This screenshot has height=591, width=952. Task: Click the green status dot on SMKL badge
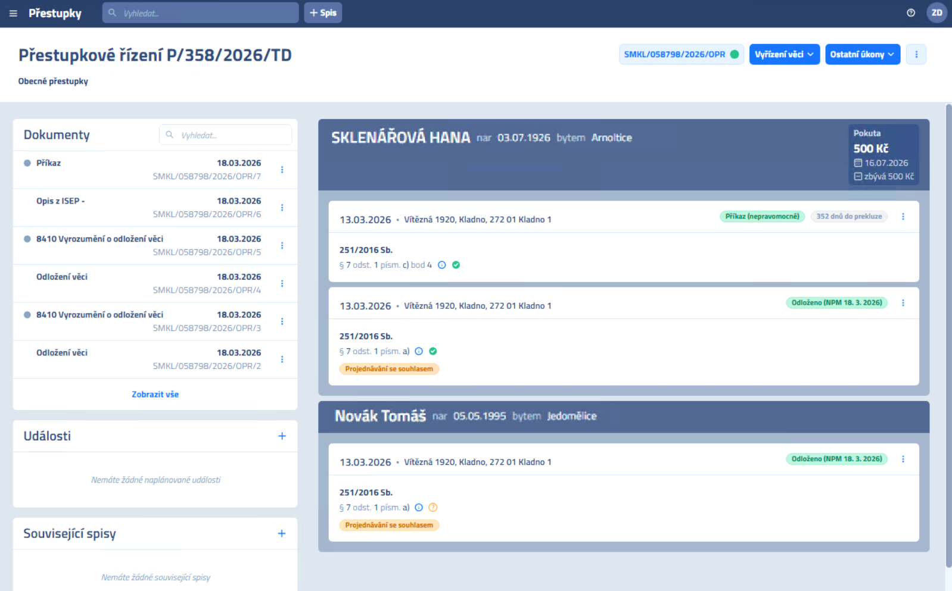(735, 54)
